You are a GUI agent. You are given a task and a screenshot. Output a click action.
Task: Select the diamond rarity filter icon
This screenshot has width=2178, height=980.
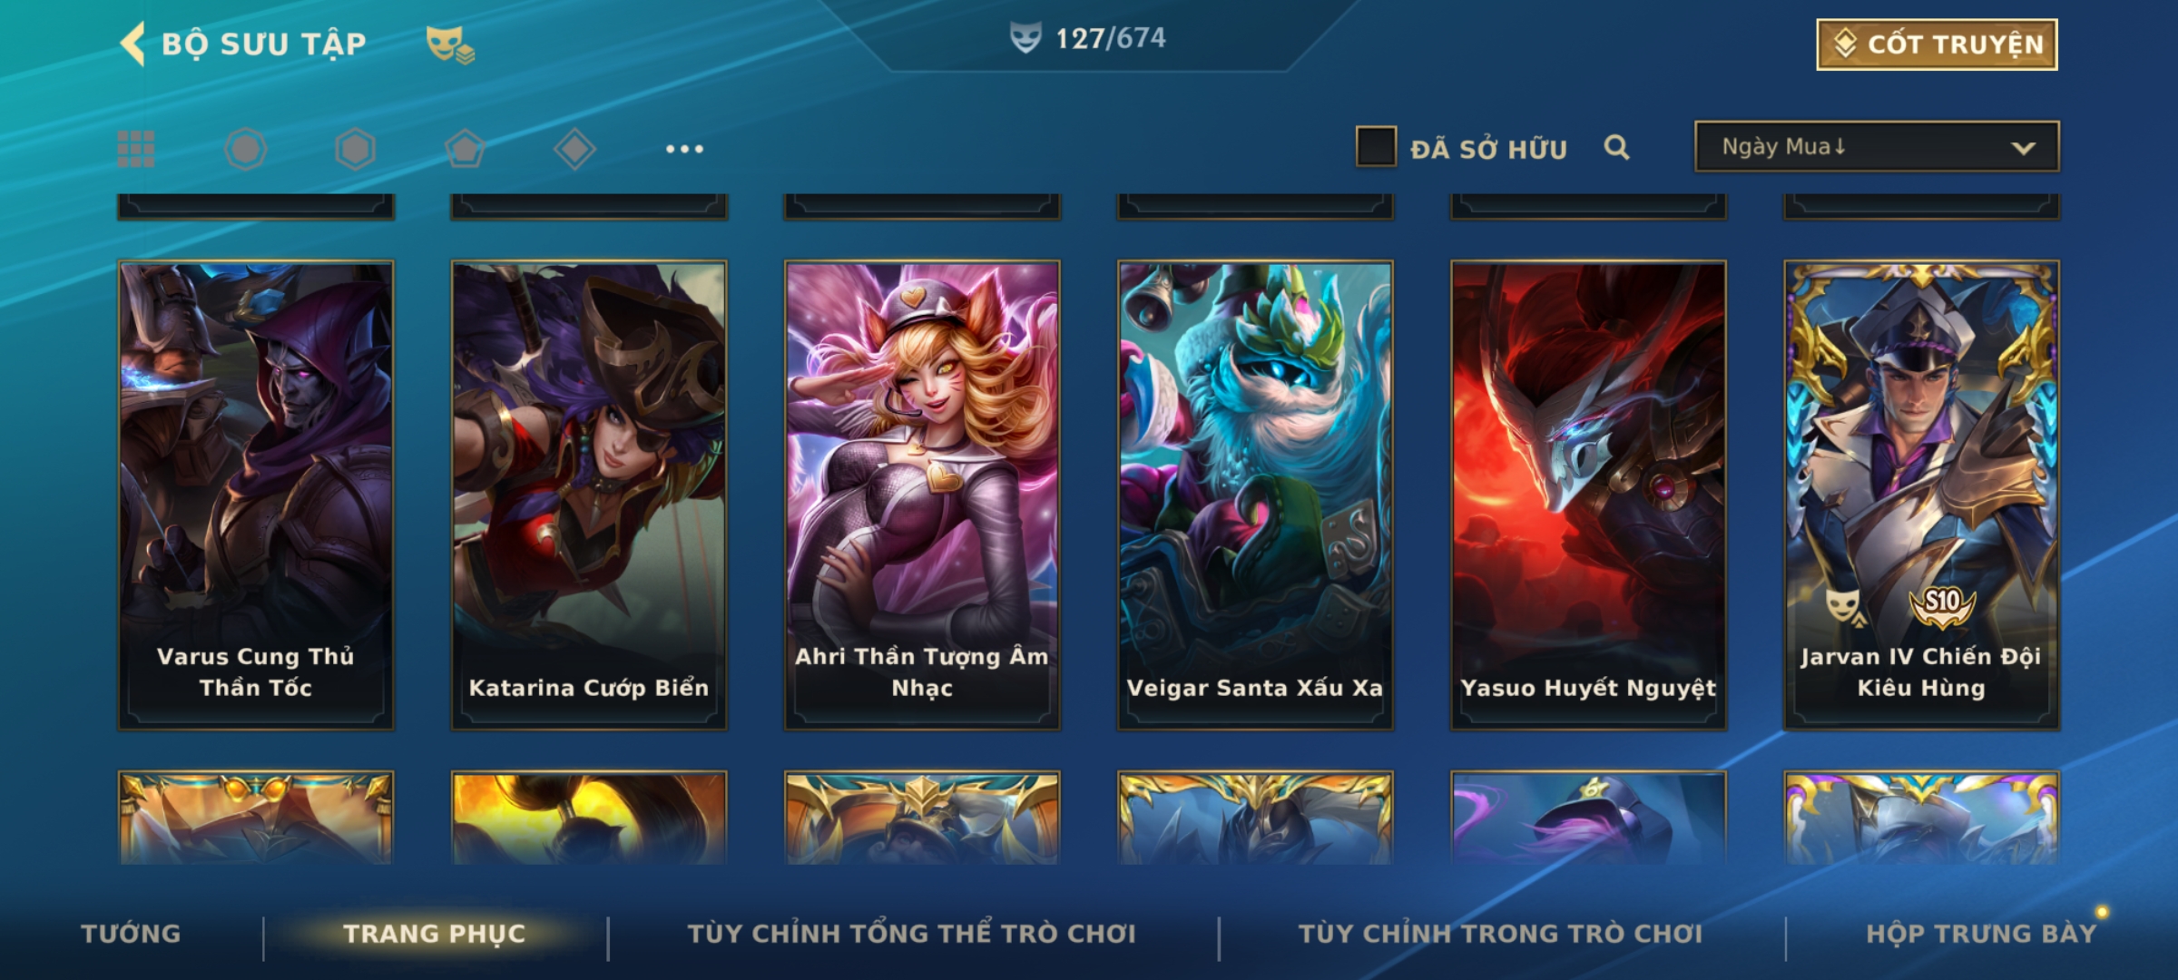(574, 149)
